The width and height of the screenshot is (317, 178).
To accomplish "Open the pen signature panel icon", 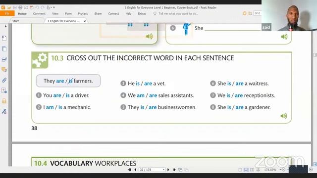I will [4, 111].
